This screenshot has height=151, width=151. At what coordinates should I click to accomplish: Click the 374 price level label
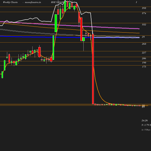[x=144, y=13]
